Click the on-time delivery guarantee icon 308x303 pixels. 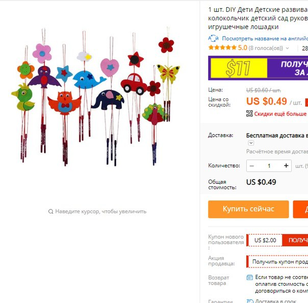pyautogui.click(x=250, y=301)
